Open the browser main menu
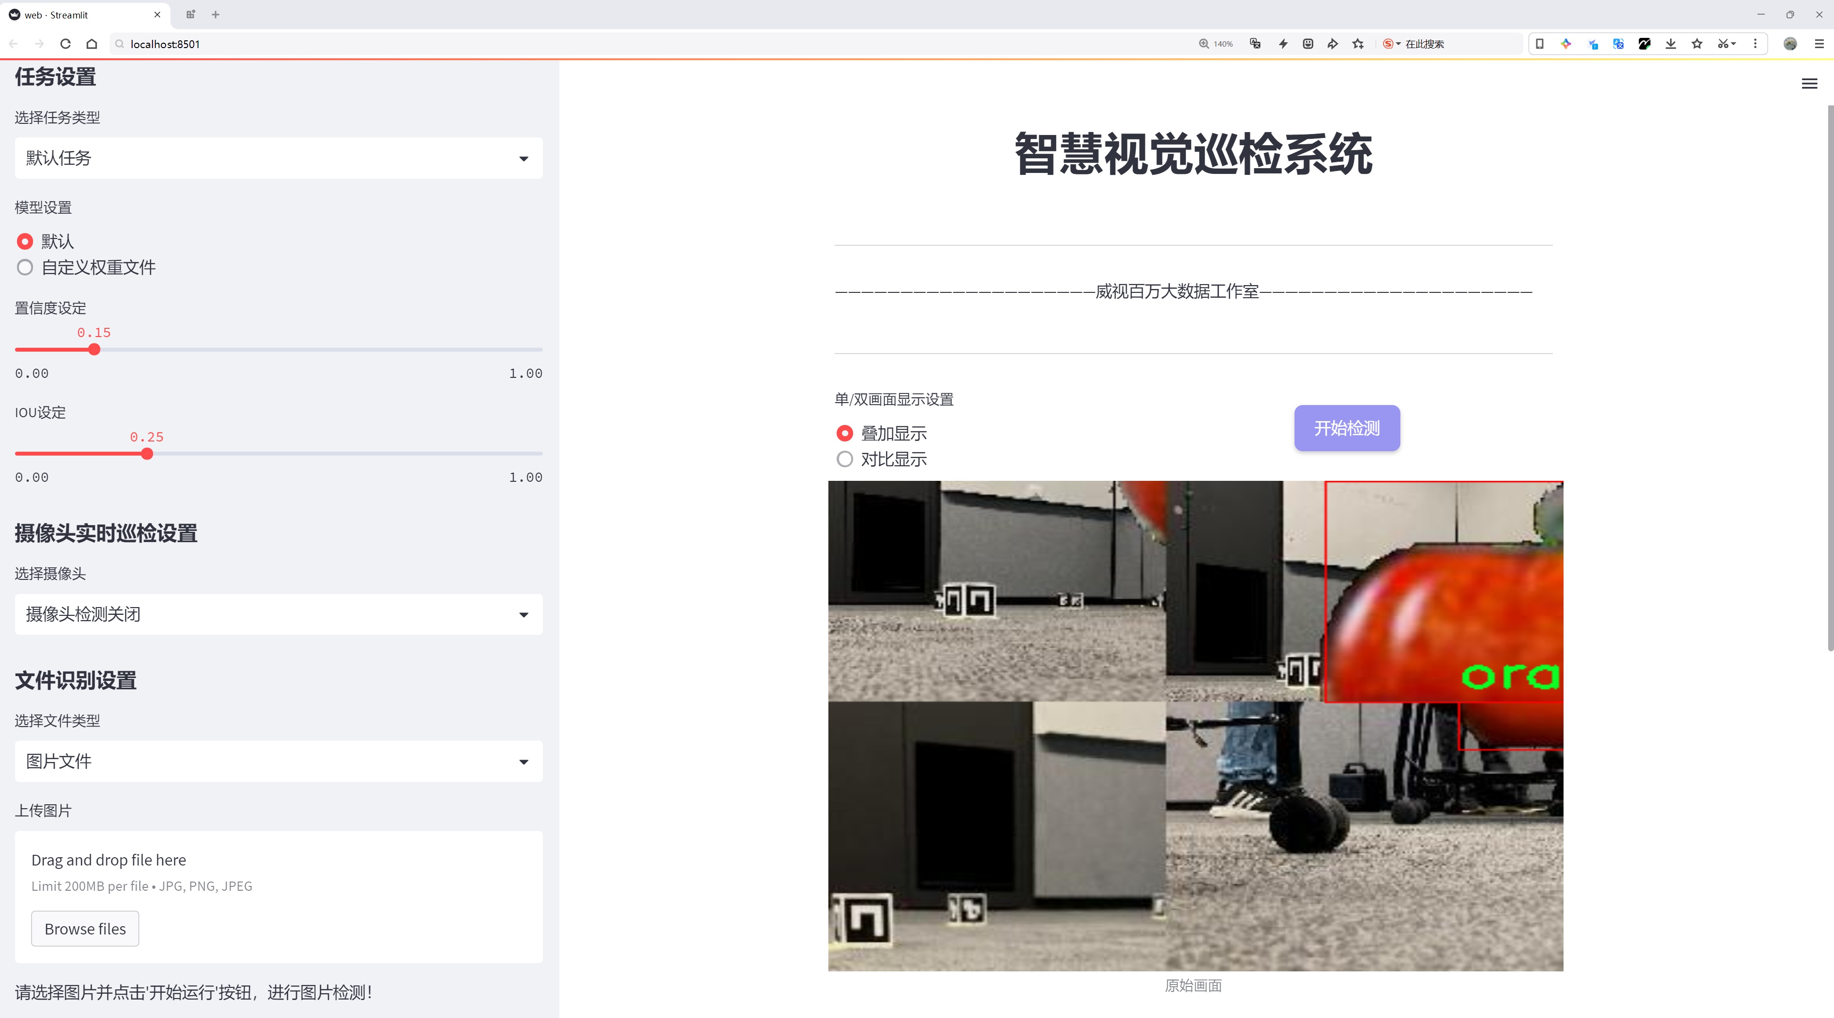This screenshot has width=1834, height=1018. tap(1819, 43)
